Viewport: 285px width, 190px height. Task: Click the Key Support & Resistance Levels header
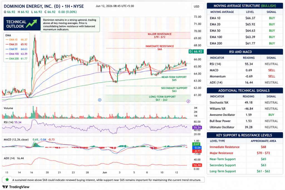coord(245,135)
